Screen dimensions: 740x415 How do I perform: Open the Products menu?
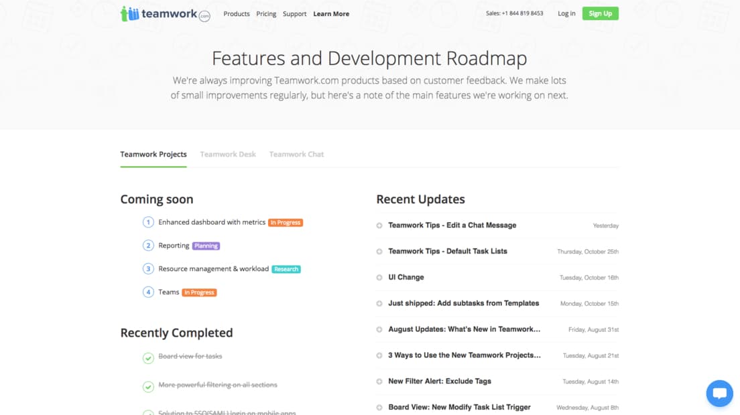237,13
